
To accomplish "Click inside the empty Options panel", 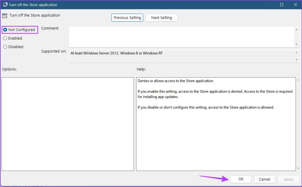I will 68,123.
